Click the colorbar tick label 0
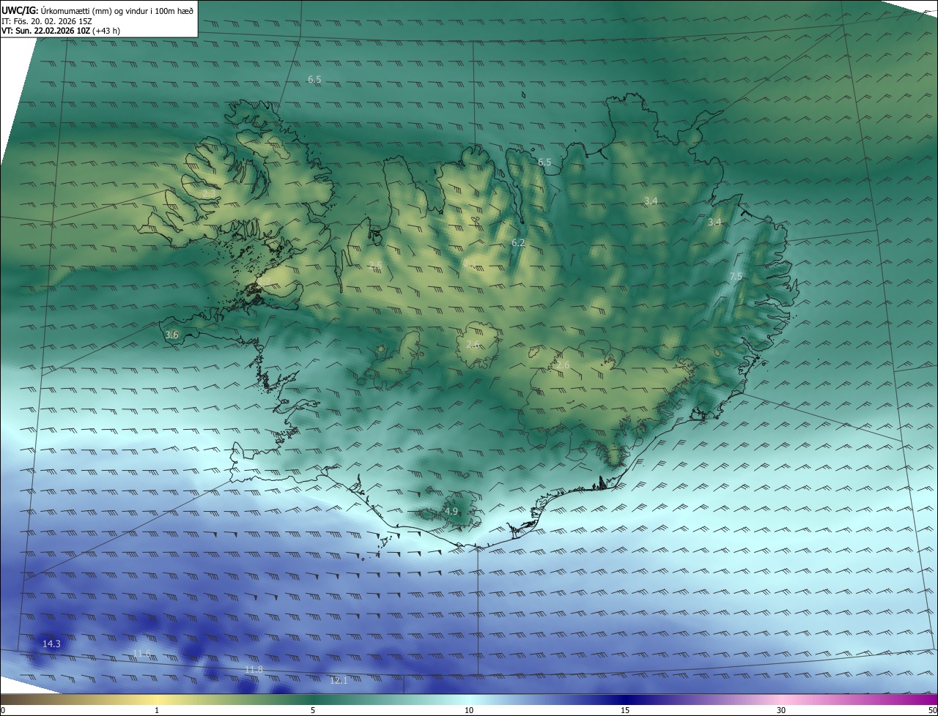Image resolution: width=938 pixels, height=716 pixels. pos(3,711)
